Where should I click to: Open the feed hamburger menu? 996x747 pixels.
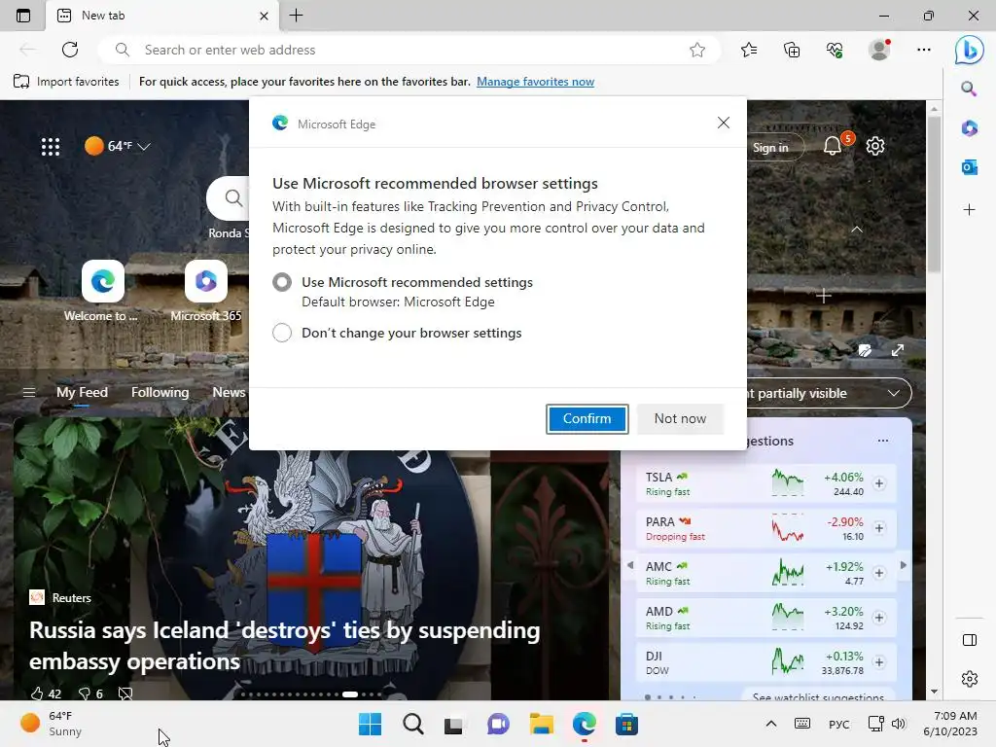[28, 393]
